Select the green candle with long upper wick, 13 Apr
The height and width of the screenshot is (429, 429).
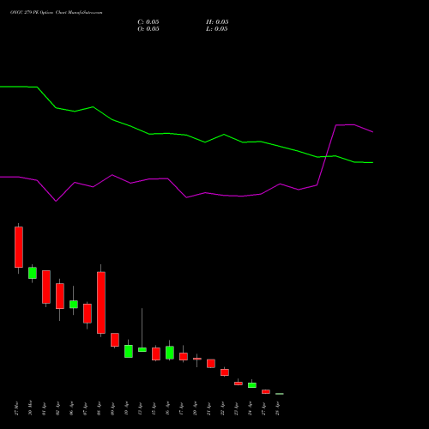(x=142, y=349)
